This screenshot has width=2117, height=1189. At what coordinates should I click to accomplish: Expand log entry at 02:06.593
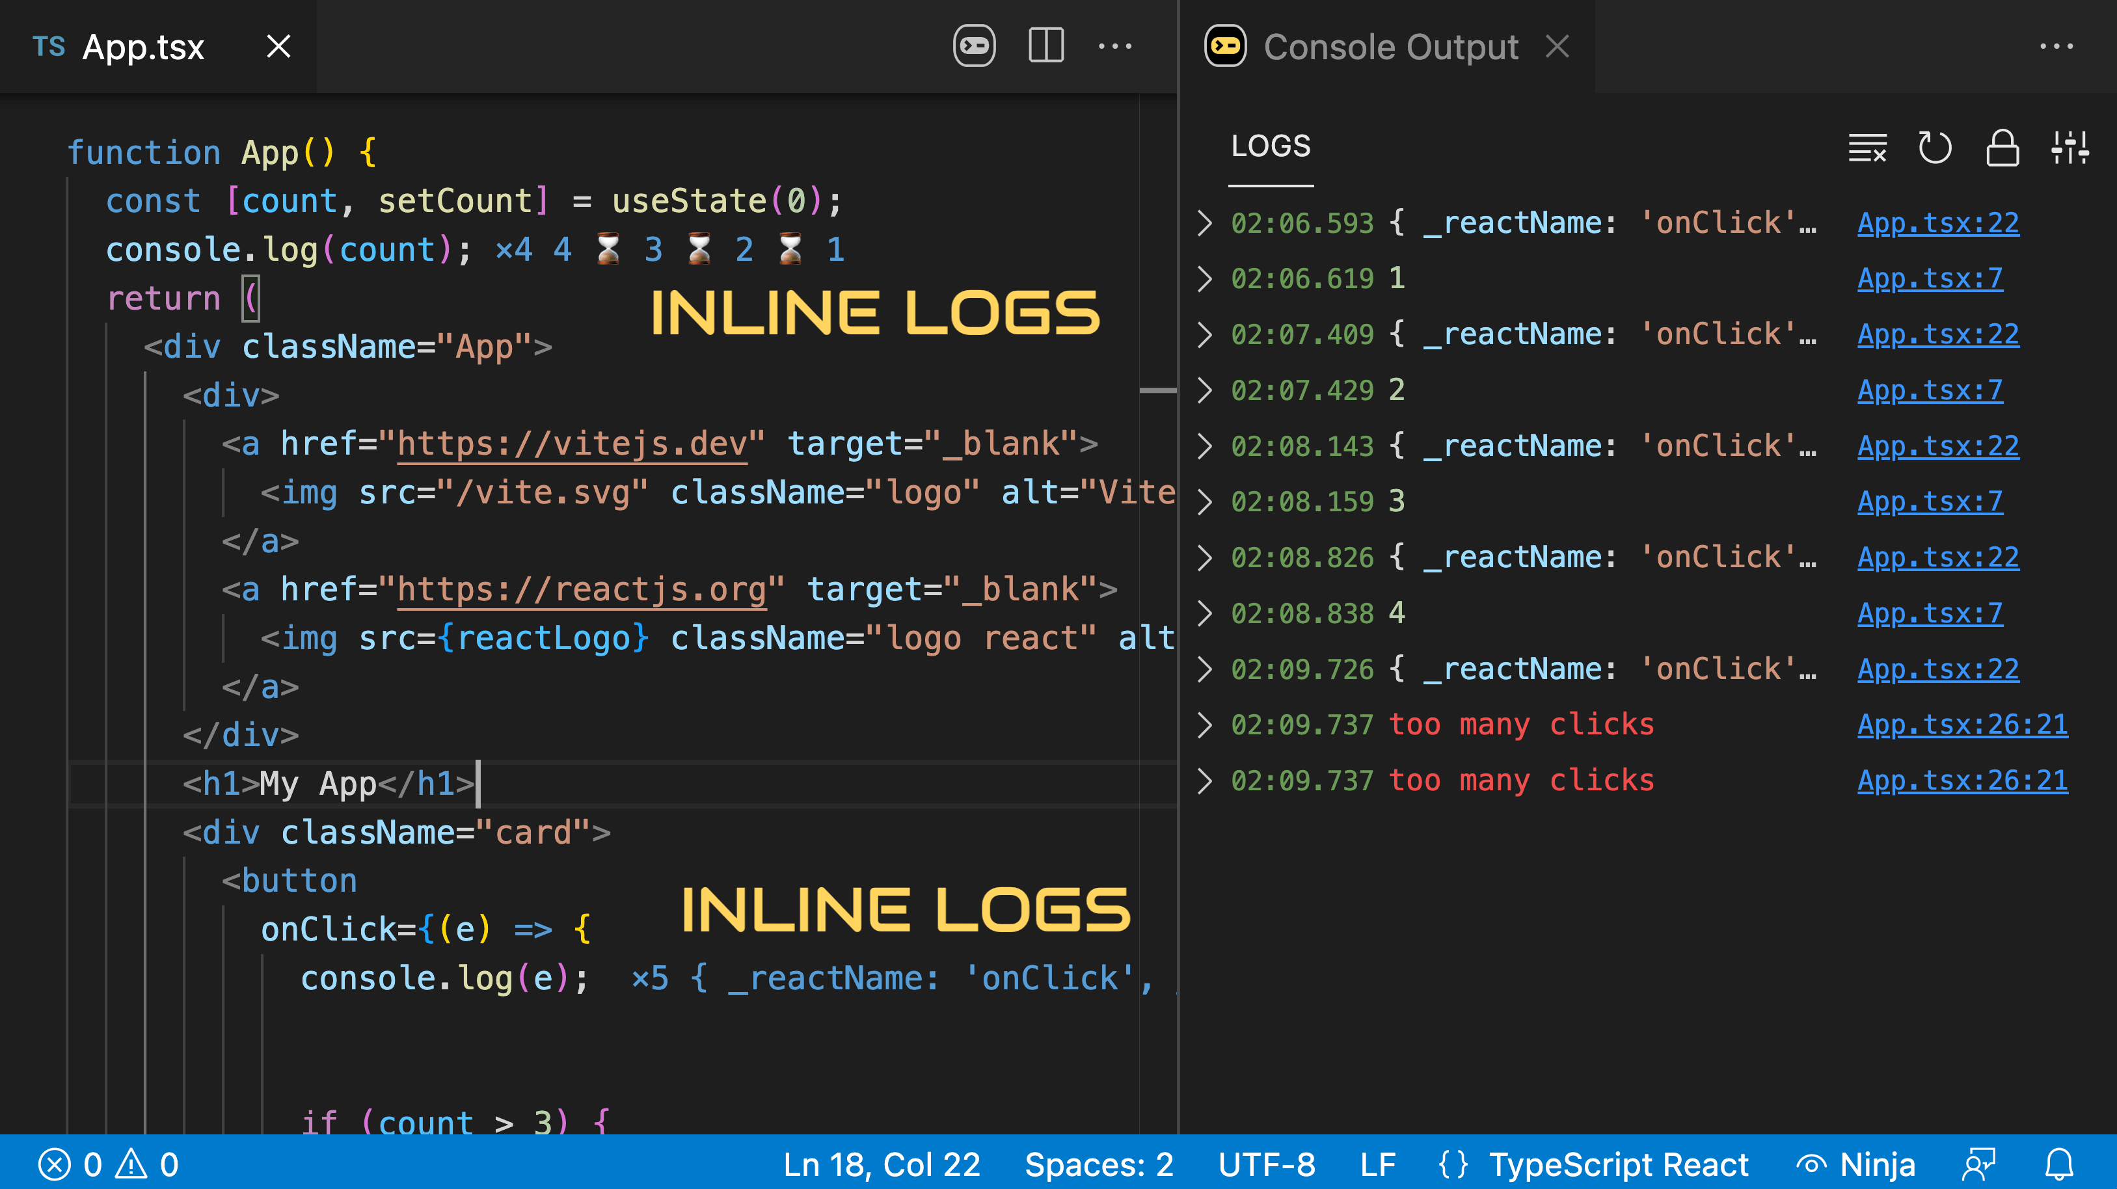1205,222
